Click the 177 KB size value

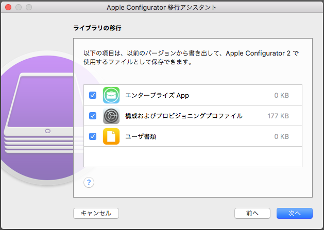pos(278,116)
